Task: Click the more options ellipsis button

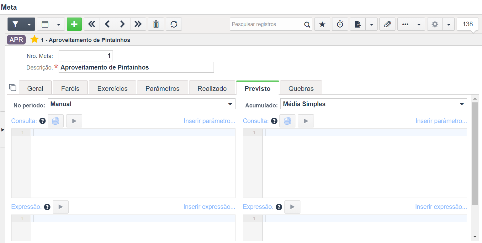Action: [x=405, y=24]
